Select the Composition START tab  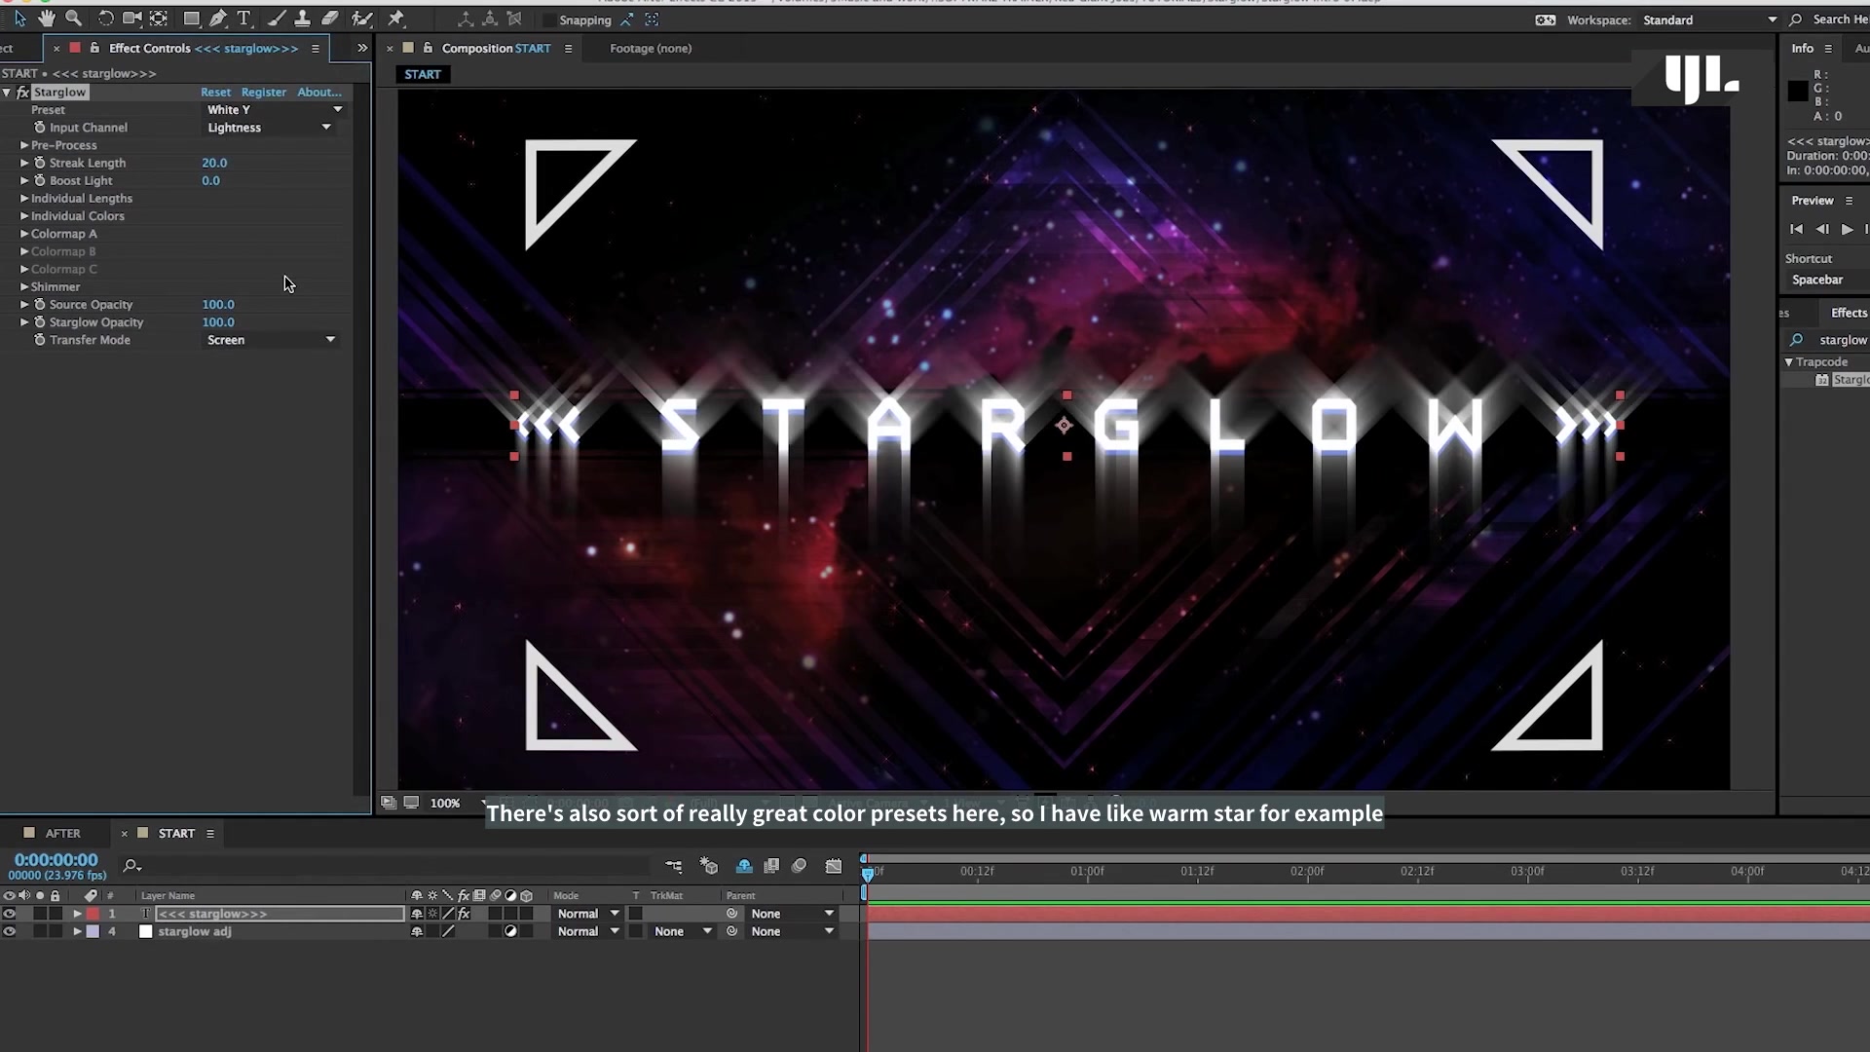pyautogui.click(x=495, y=48)
